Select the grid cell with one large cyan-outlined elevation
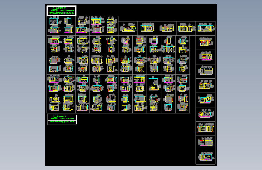 click(154, 84)
